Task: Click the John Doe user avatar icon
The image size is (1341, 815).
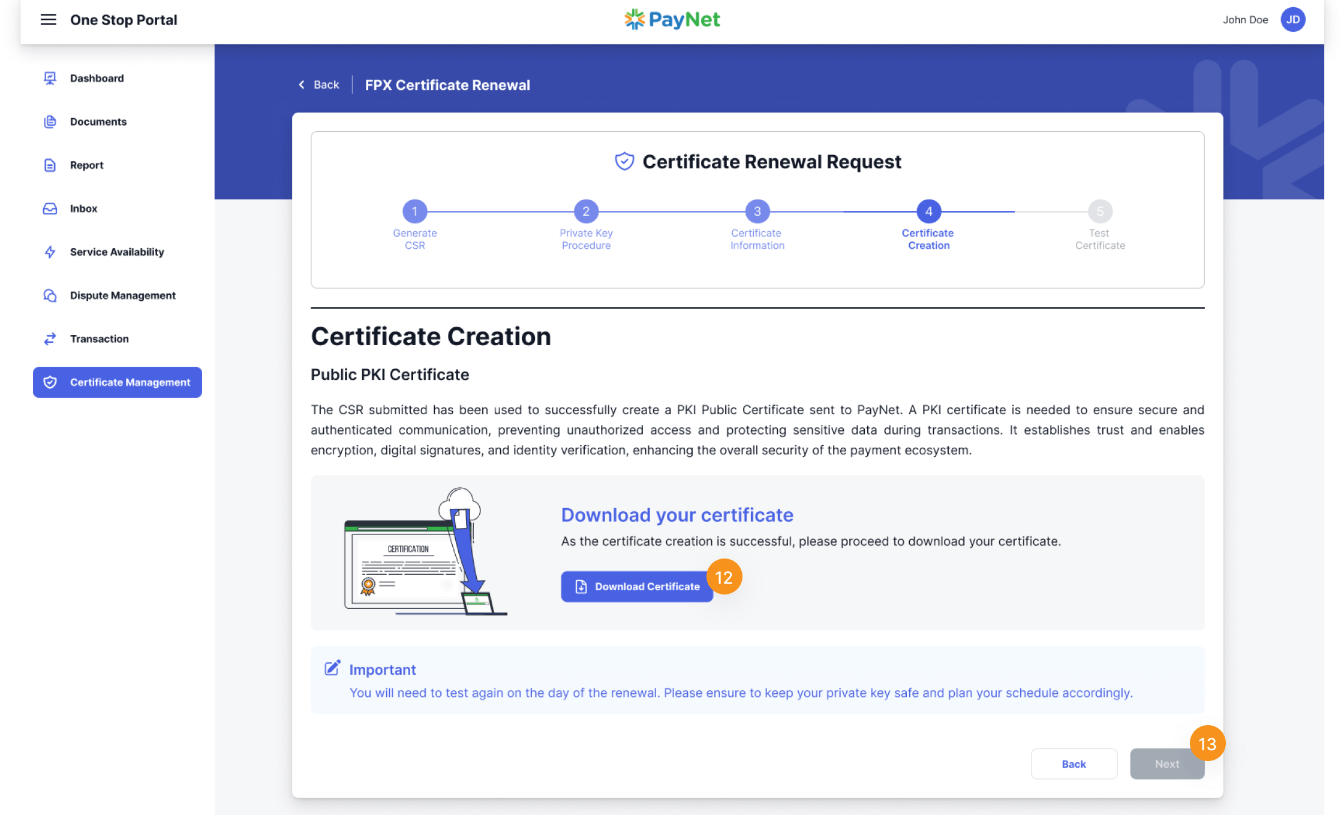Action: (1293, 19)
